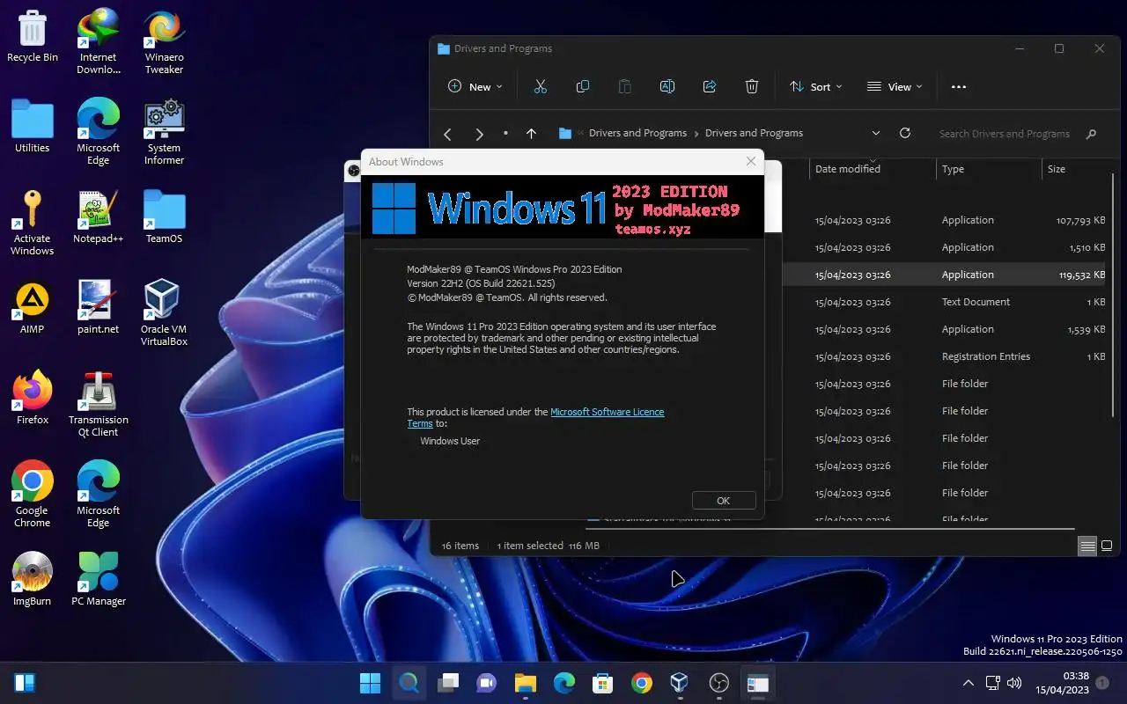Launch Google Chrome from the desktop

[x=33, y=495]
